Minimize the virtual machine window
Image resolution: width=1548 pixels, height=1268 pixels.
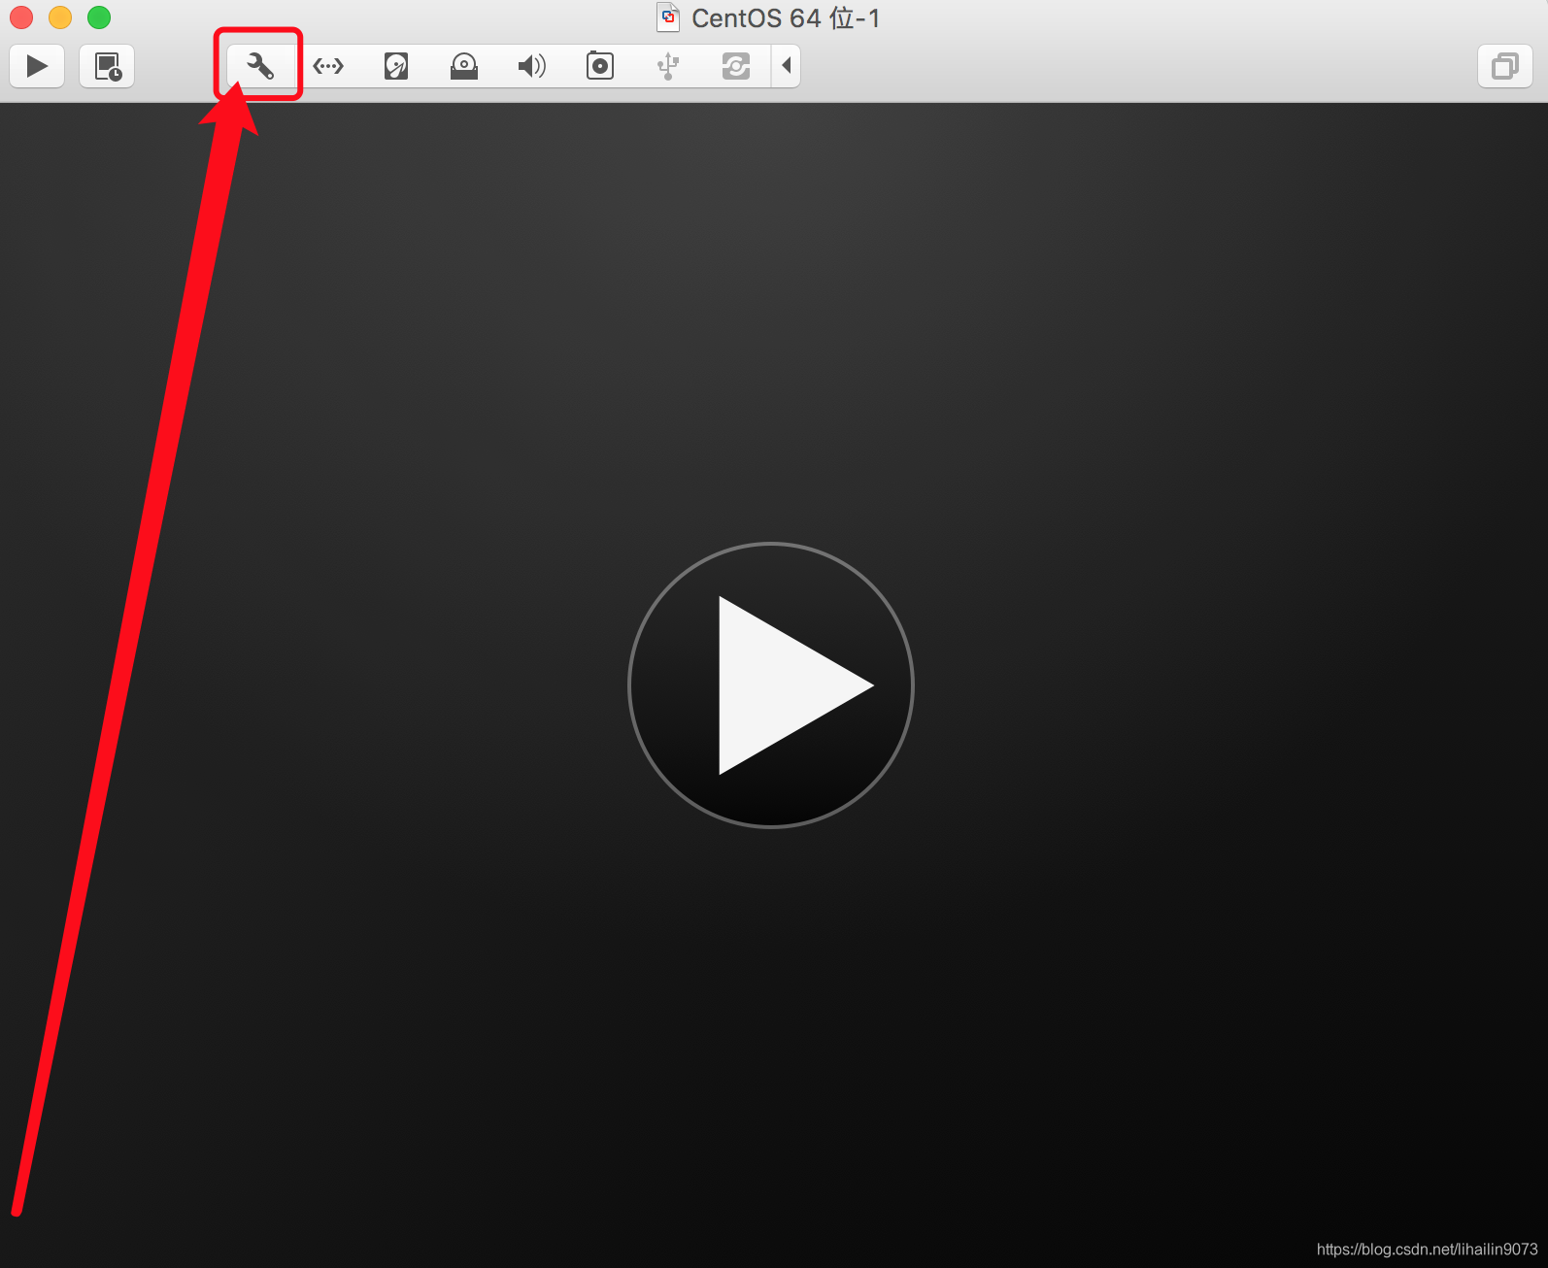tap(60, 17)
